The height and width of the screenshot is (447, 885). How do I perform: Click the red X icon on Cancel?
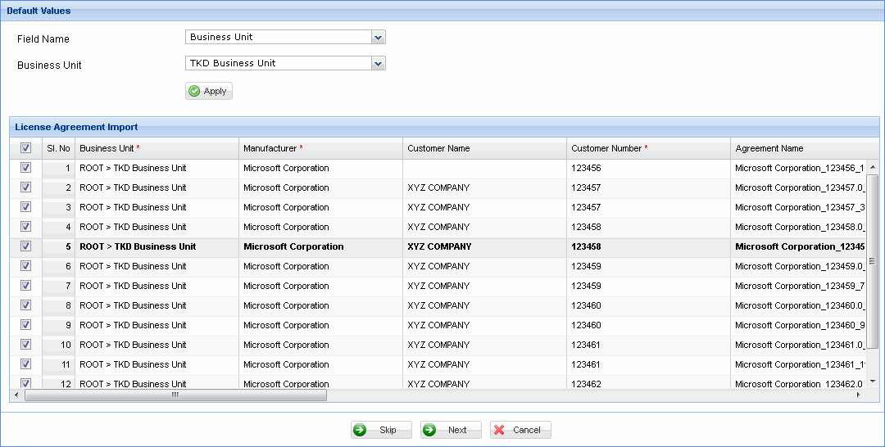[x=499, y=430]
